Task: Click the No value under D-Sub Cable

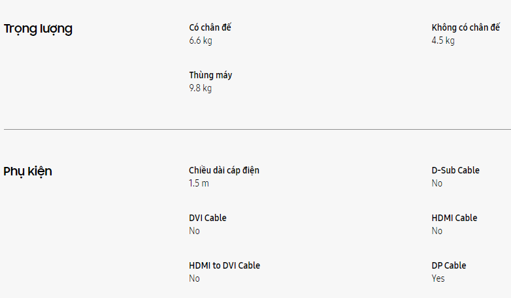Action: pos(437,183)
